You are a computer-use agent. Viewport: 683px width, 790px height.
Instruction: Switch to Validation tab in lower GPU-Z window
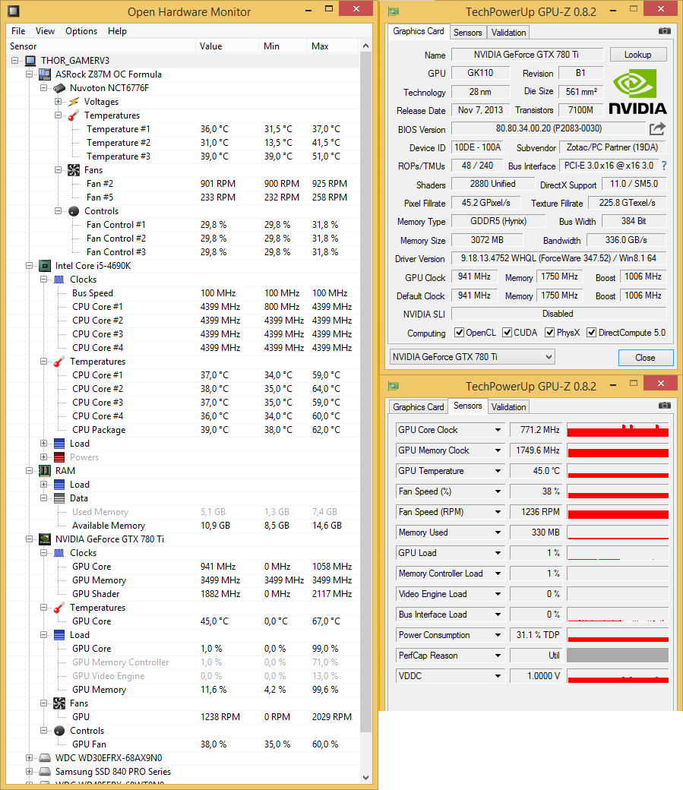pos(508,407)
